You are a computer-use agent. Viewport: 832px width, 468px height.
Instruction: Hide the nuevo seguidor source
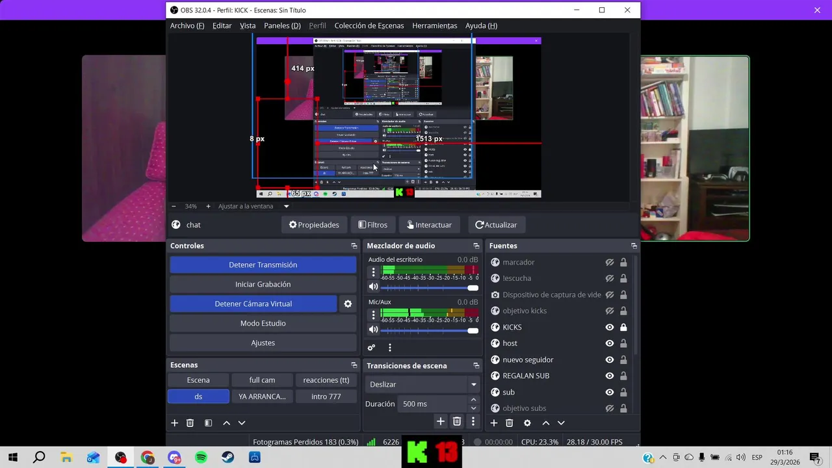[x=610, y=360]
